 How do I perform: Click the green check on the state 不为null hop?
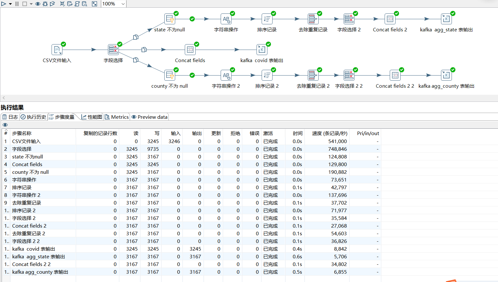coord(192,19)
